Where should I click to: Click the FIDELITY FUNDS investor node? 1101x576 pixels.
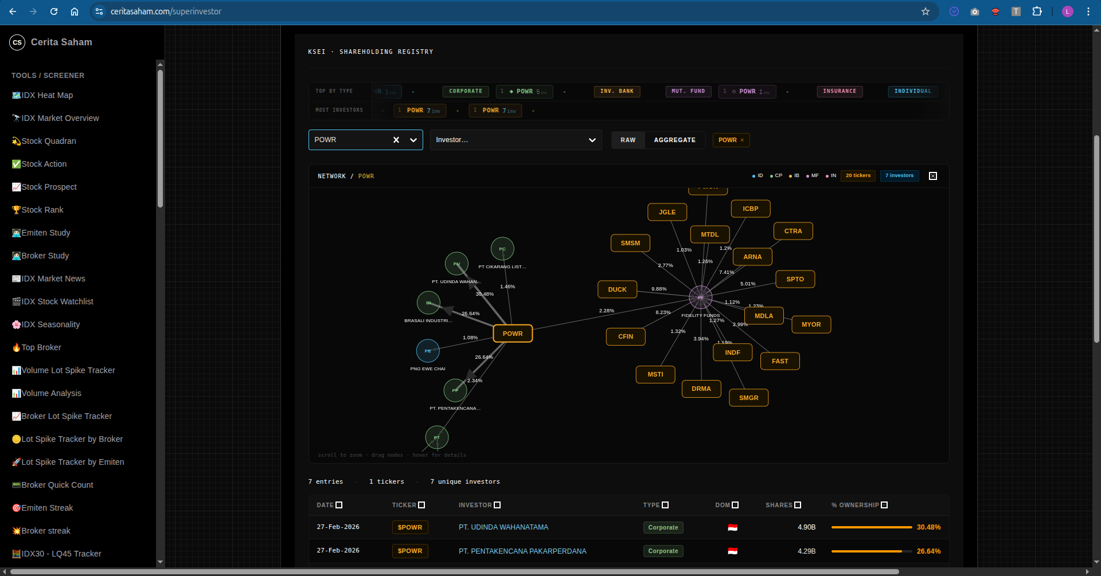tap(700, 297)
